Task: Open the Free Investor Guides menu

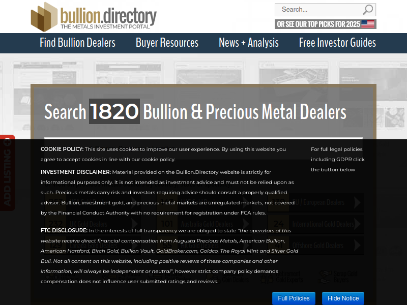Action: point(337,43)
